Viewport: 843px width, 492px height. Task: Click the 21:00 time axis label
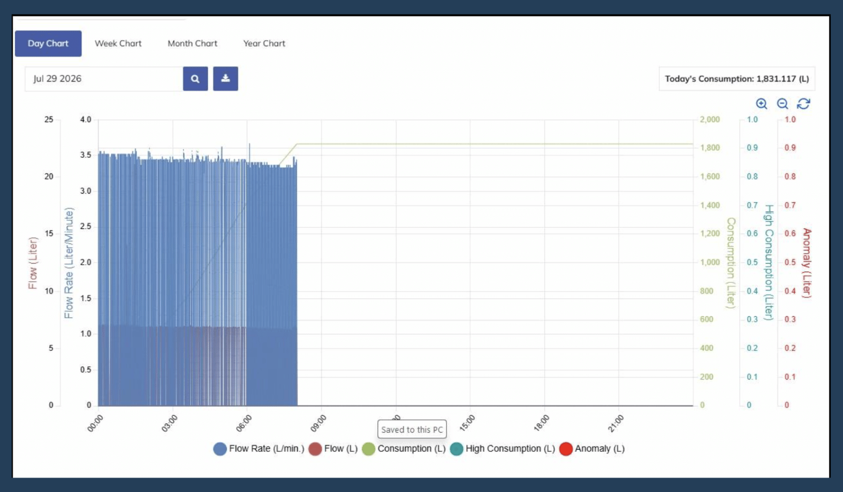pos(616,424)
